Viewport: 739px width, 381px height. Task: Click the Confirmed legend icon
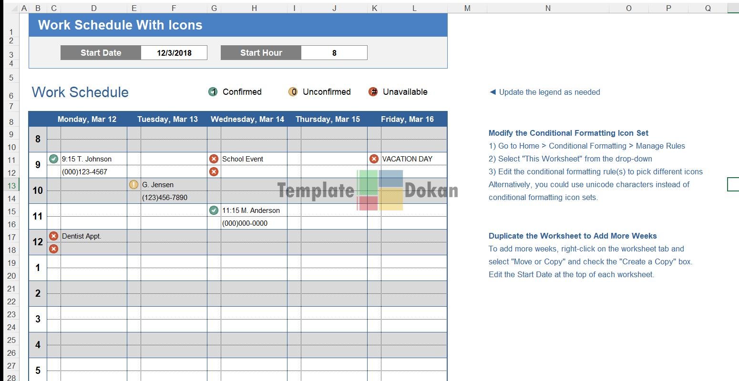pos(213,92)
